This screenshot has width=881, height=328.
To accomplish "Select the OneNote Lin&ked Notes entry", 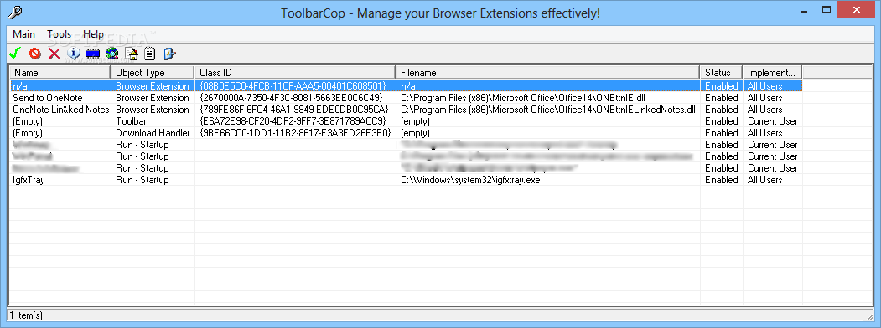I will [x=60, y=110].
